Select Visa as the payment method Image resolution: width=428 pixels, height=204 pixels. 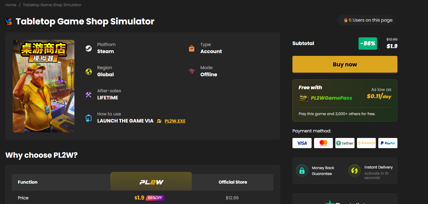[302, 143]
